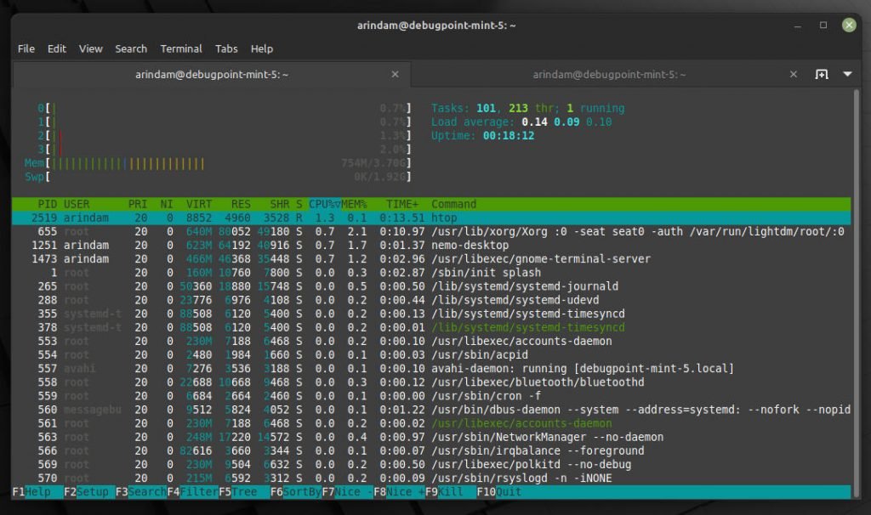The width and height of the screenshot is (871, 515).
Task: Open htop F2 Setup
Action: tap(94, 492)
